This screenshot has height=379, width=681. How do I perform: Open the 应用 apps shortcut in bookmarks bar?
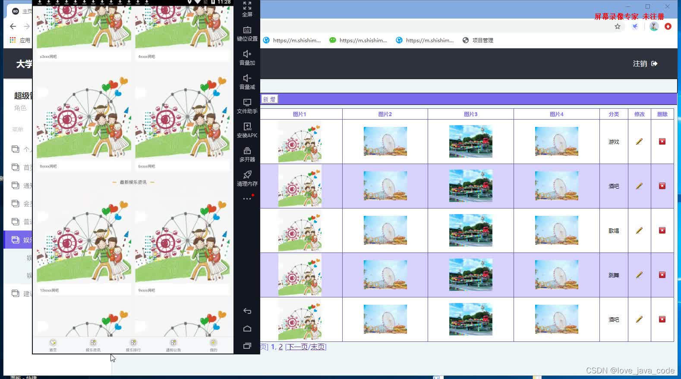click(20, 40)
